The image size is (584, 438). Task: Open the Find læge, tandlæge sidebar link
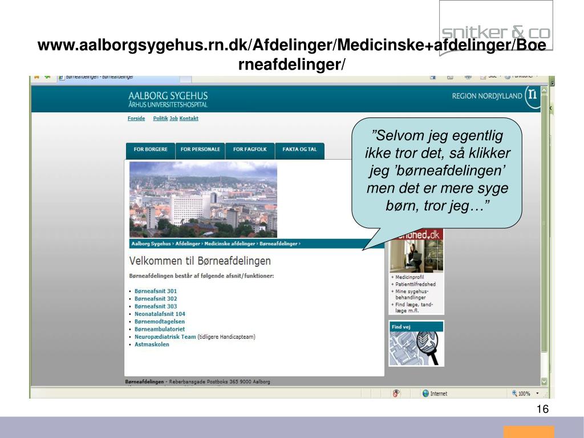pos(414,307)
